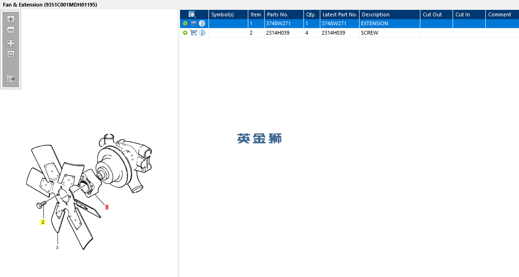Open info for the SCREW part
Screen dimensions: 519x277
(202, 33)
